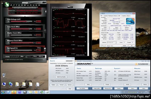Click the Futuremark logo in 3DMark06
Screen dimensions: 151x99
tap(141, 64)
